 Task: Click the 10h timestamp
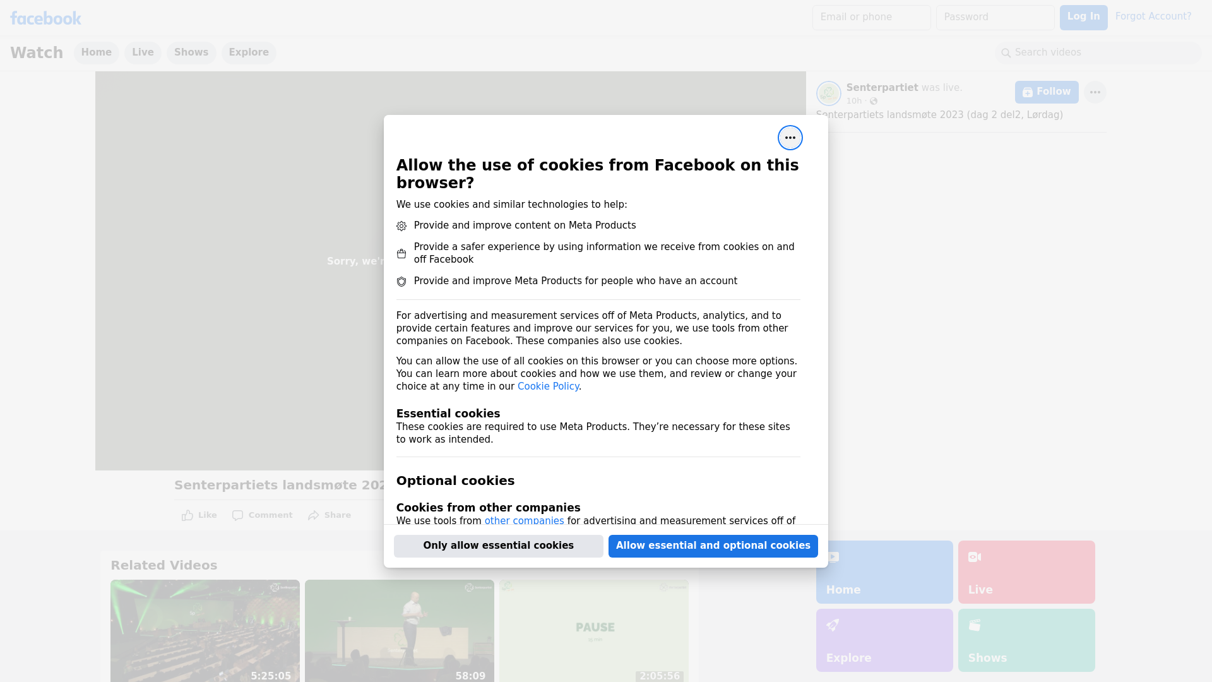[x=853, y=101]
